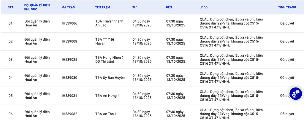Image resolution: width=304 pixels, height=124 pixels.
Task: Click the Tên Trạm column header
Action: point(103,7)
